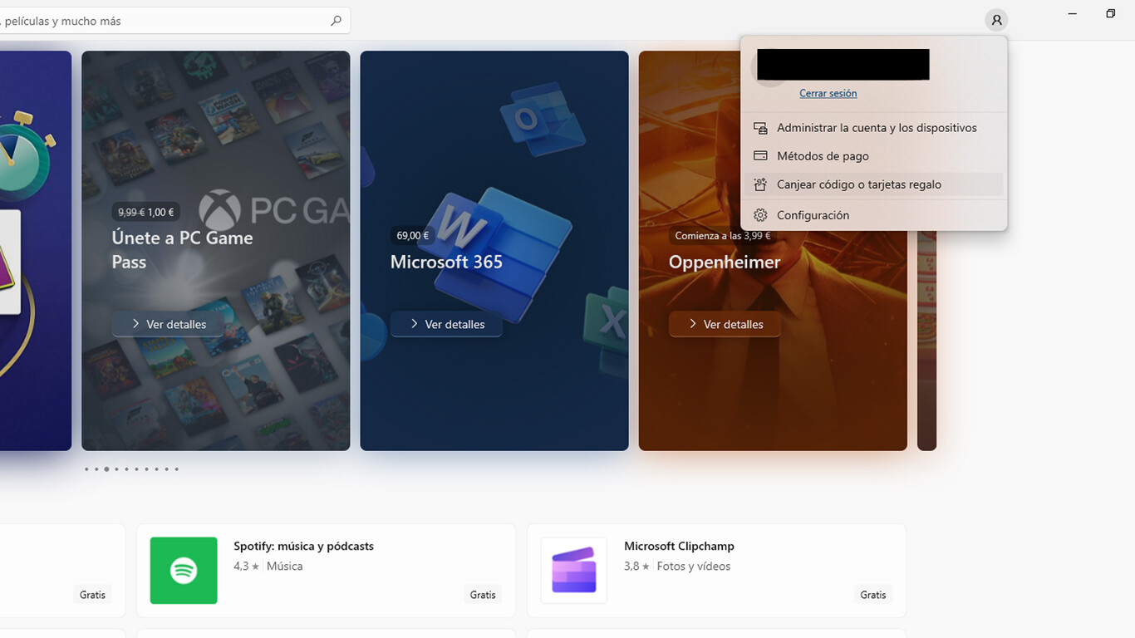Click the Spotify app icon
The image size is (1135, 638).
point(184,571)
